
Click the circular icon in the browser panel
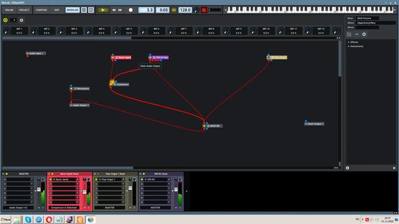tap(364, 34)
